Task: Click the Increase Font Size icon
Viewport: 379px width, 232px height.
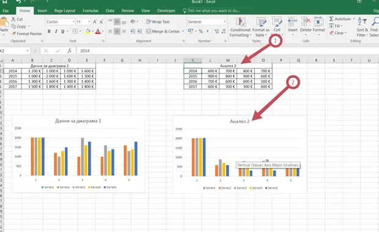Action: pos(95,22)
